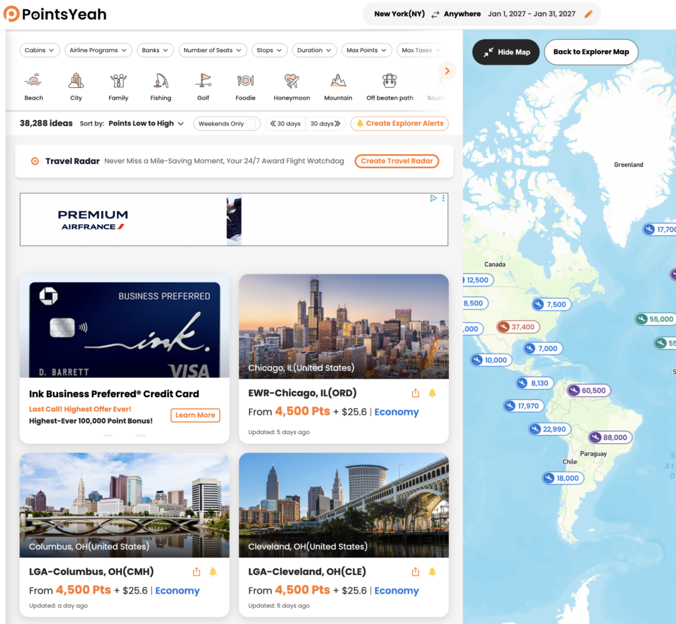Share the EWR-Chicago deal
The width and height of the screenshot is (676, 624).
click(x=415, y=392)
